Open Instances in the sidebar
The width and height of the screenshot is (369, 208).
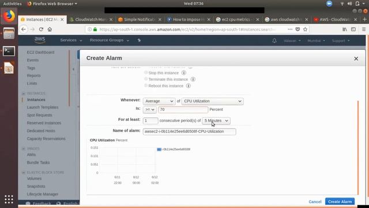tap(36, 100)
